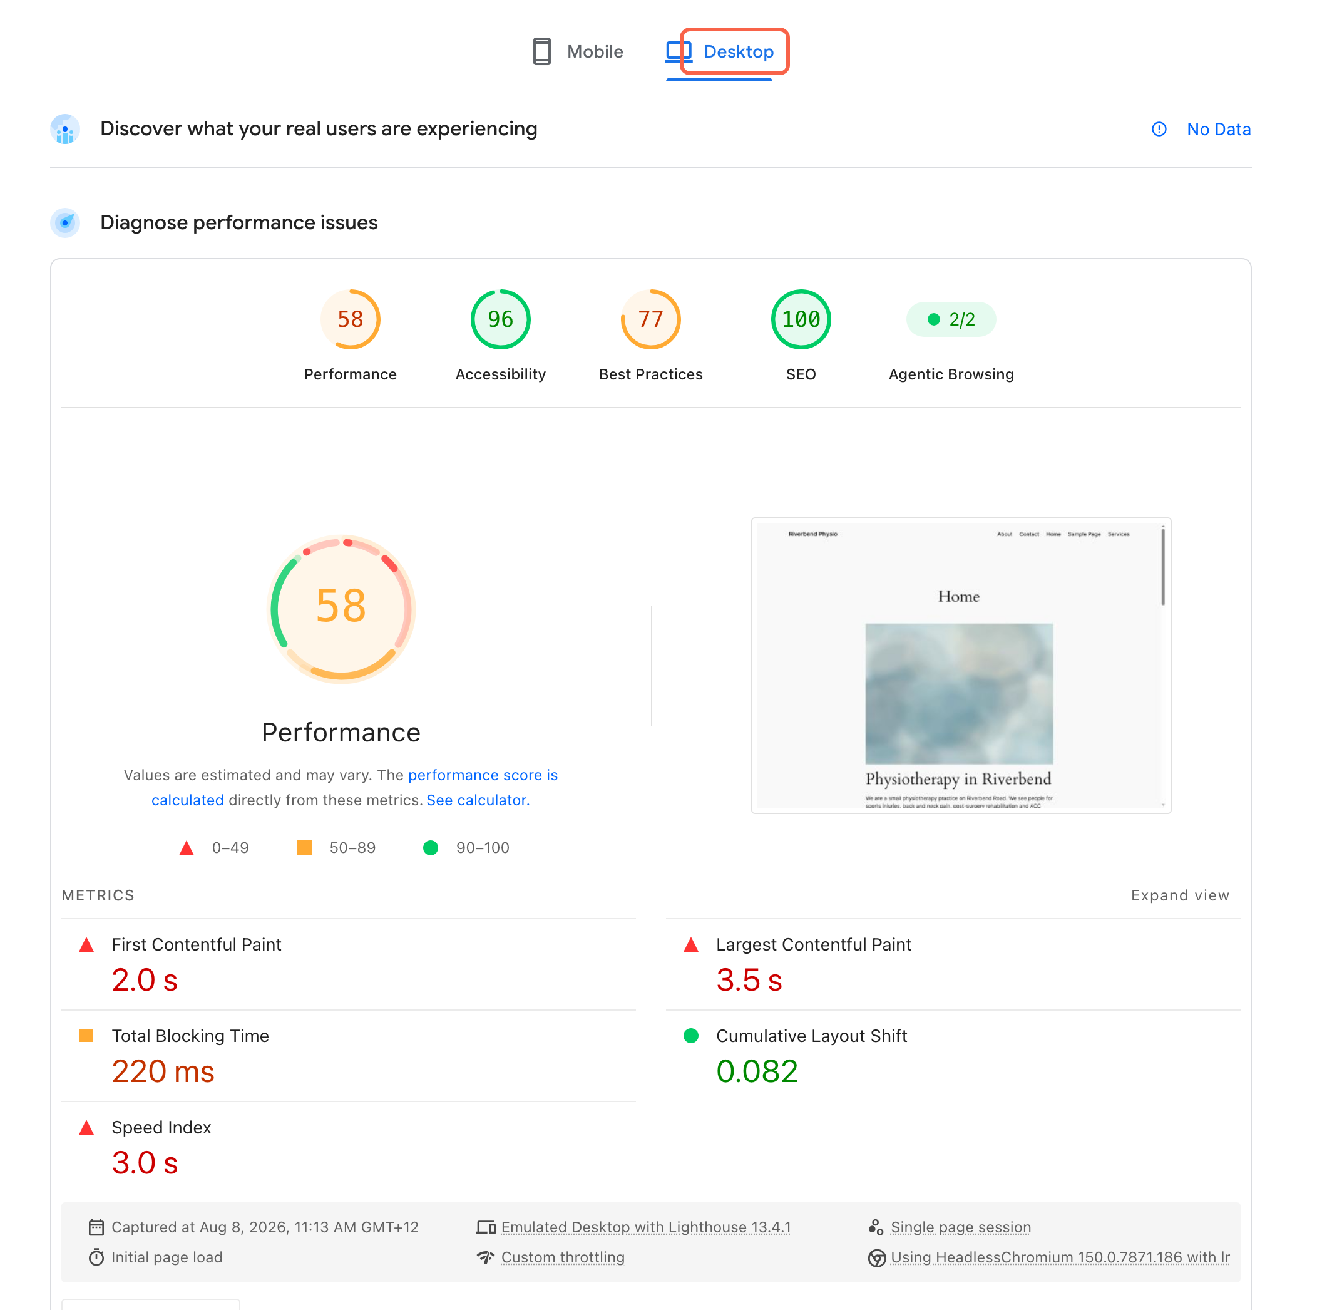Open the No Data link
Viewport: 1327px width, 1310px height.
click(1219, 129)
